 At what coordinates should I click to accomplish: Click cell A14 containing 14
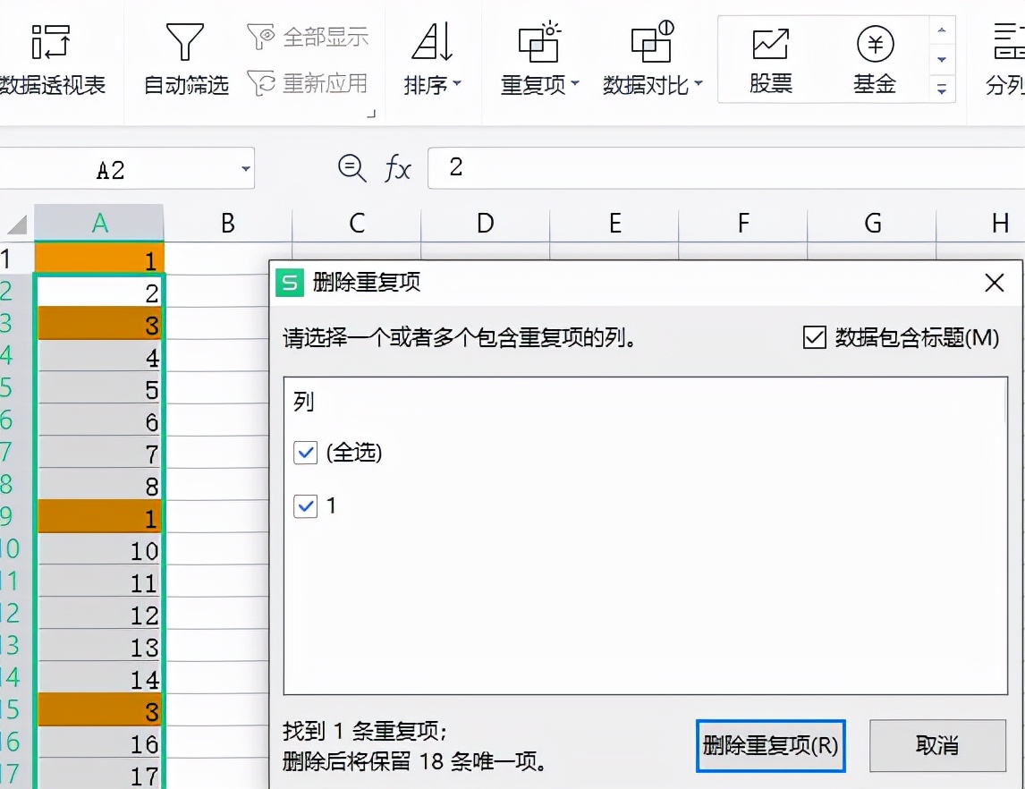coord(98,678)
